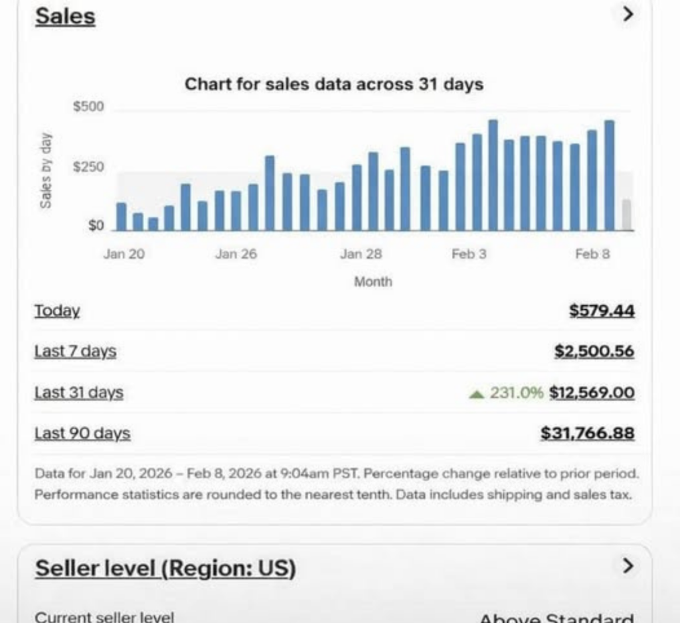This screenshot has height=623, width=680.
Task: Click the Above Standard seller level value
Action: click(557, 618)
